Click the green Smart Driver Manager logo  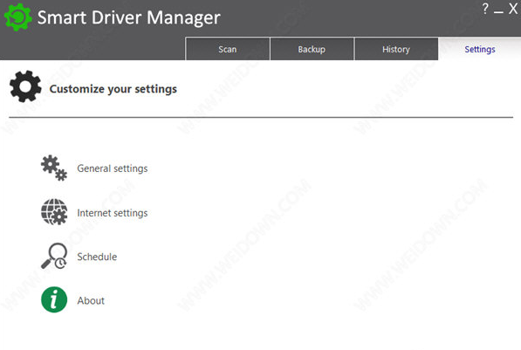(17, 17)
